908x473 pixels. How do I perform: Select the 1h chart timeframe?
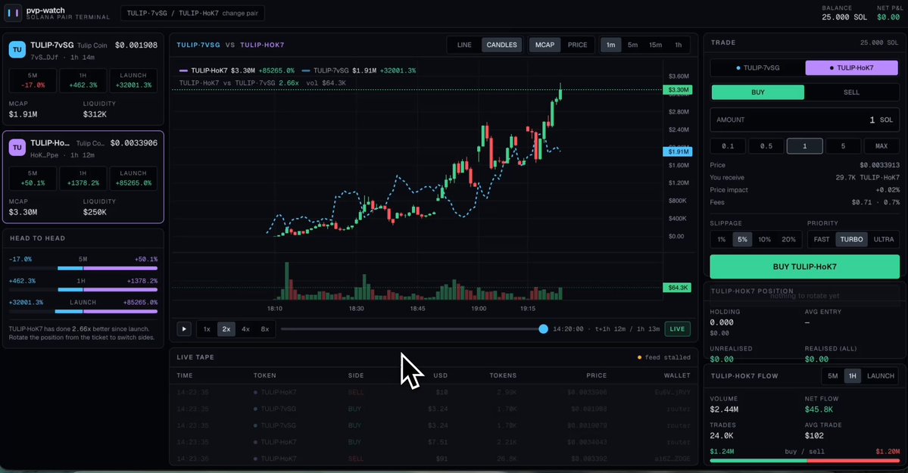click(x=678, y=45)
